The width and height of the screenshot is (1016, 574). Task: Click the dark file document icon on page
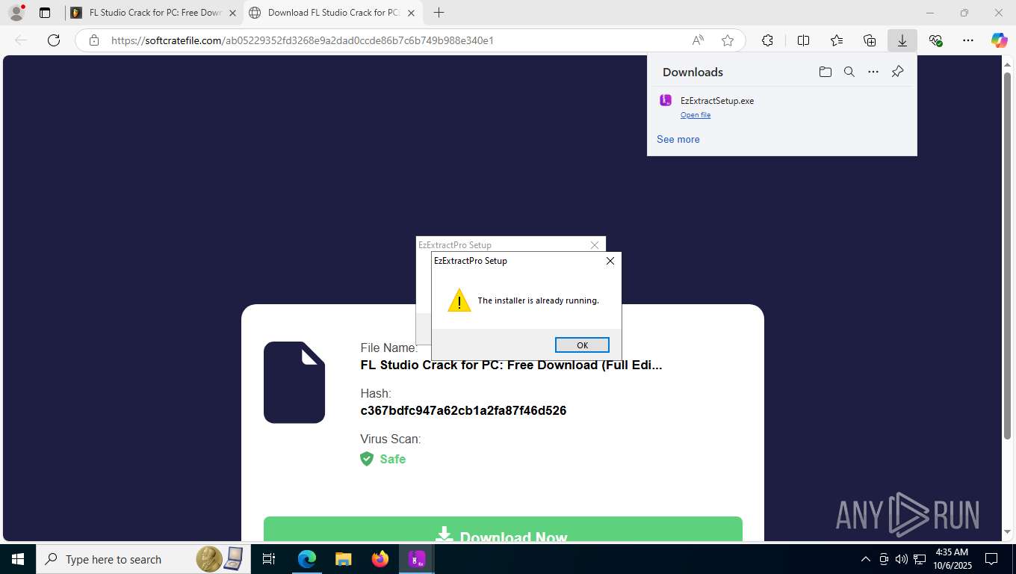294,383
